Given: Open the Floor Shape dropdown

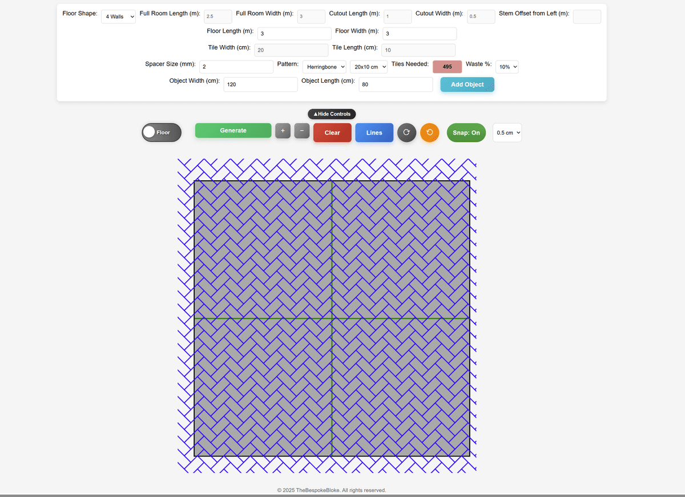Looking at the screenshot, I should tap(119, 17).
